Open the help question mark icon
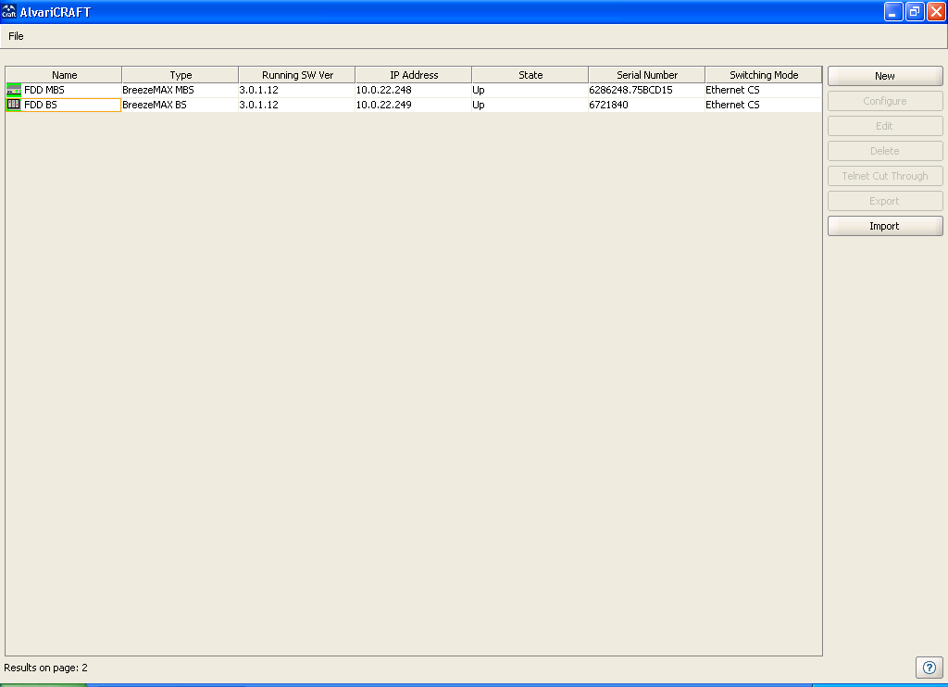The image size is (948, 687). (929, 667)
